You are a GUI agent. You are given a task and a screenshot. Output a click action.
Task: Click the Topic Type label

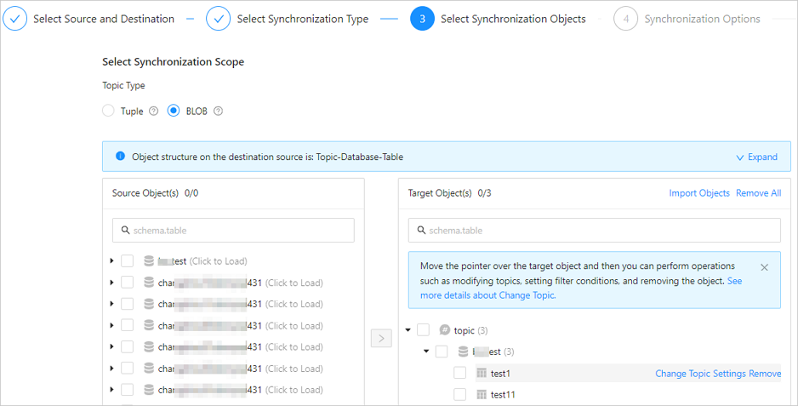click(123, 86)
